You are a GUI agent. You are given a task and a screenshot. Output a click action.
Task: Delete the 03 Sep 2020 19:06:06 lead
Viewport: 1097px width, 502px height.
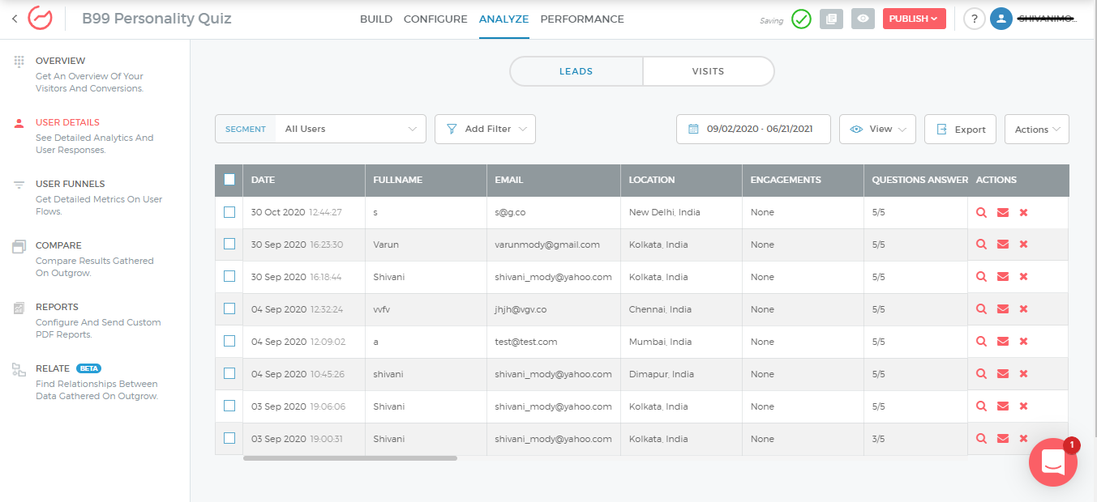(x=1023, y=406)
